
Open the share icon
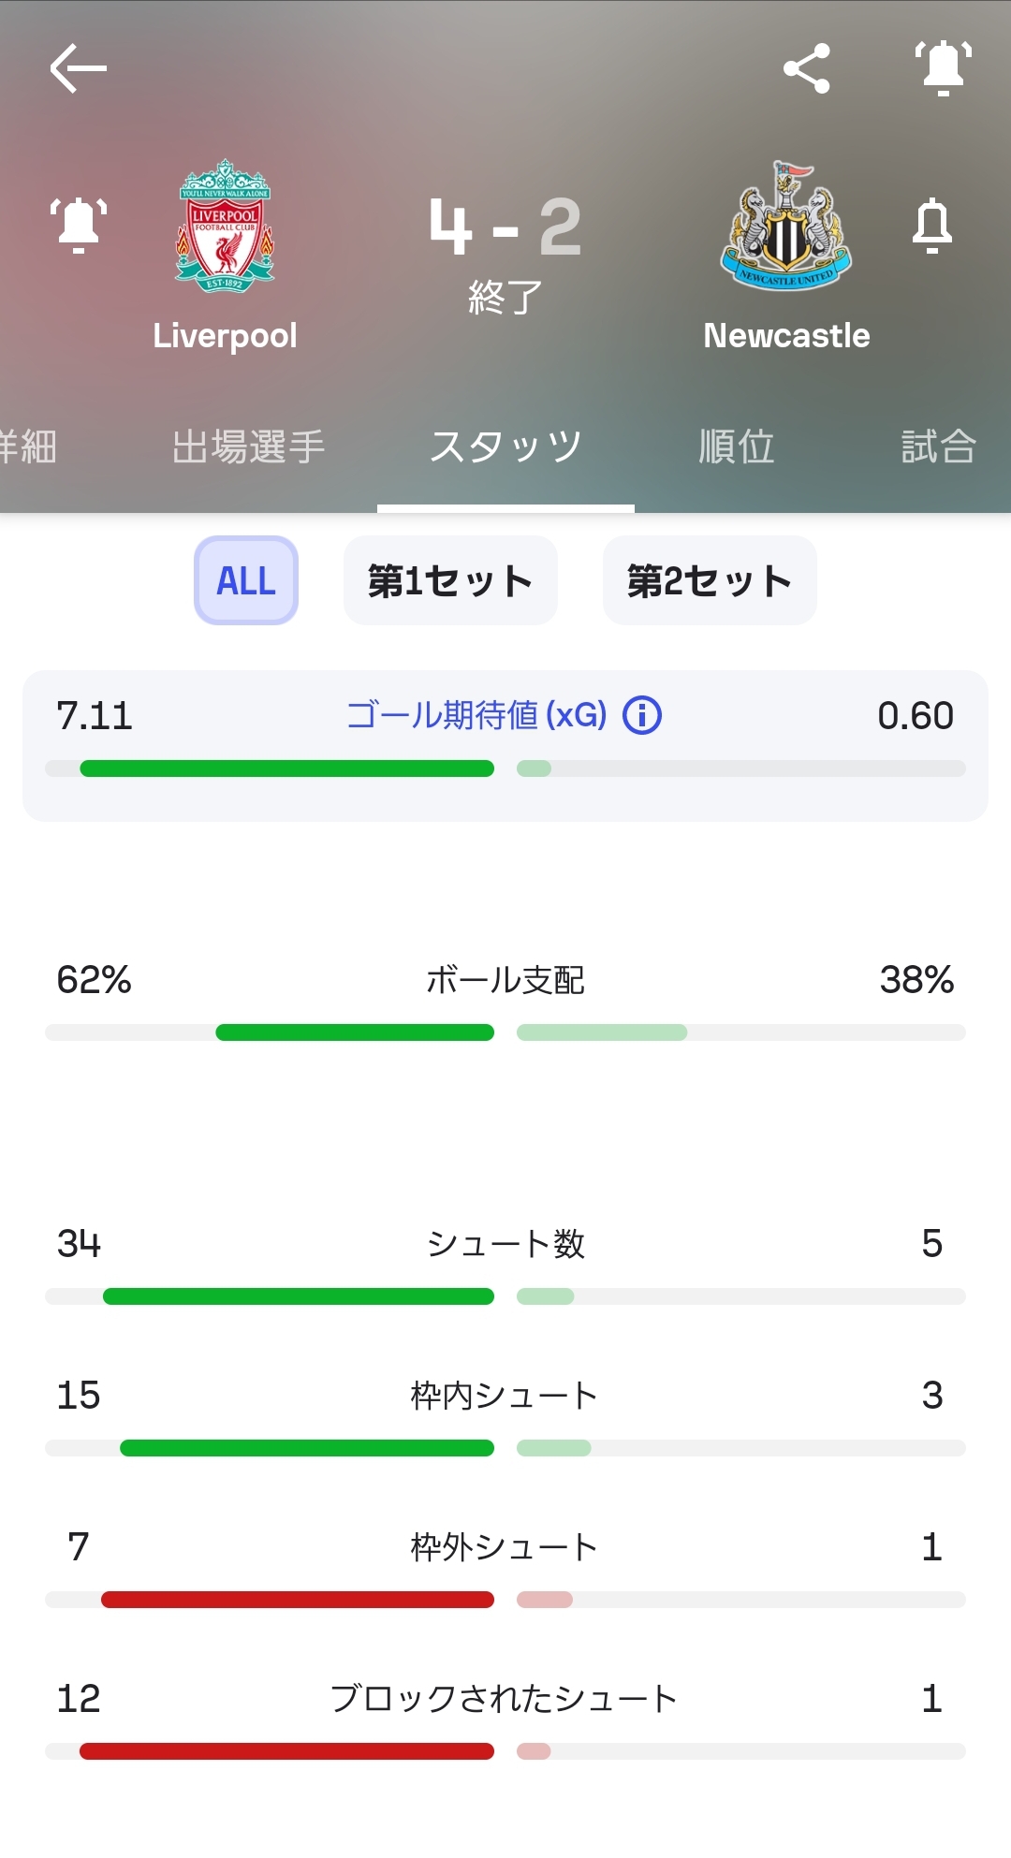point(806,68)
